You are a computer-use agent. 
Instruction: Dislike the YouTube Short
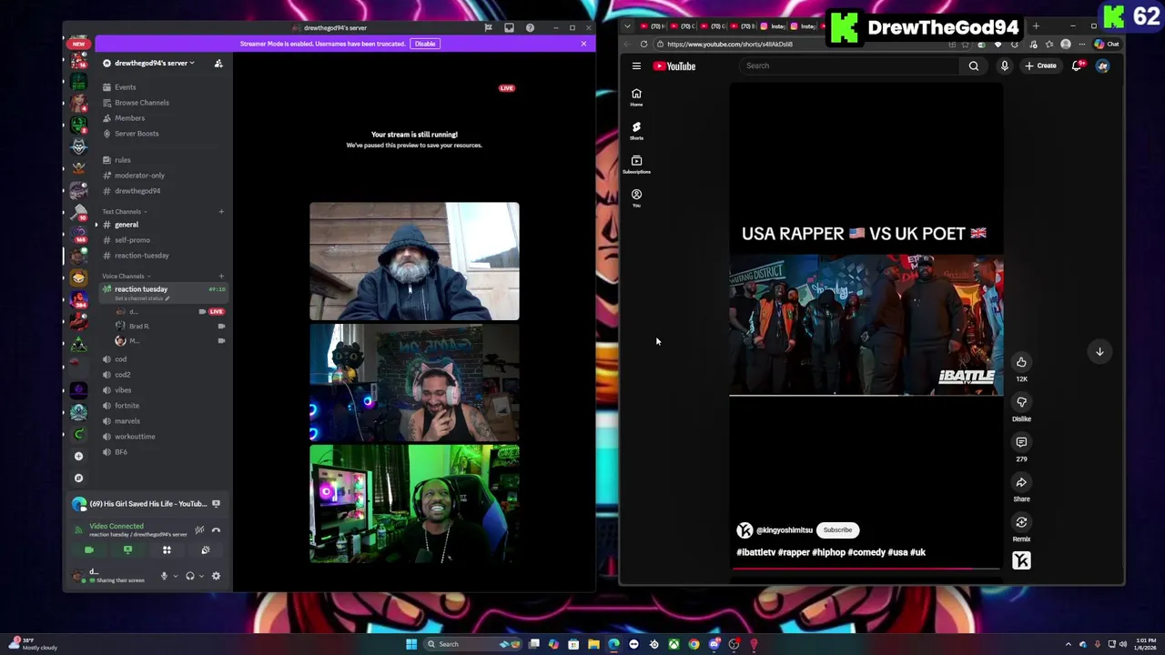(x=1021, y=402)
